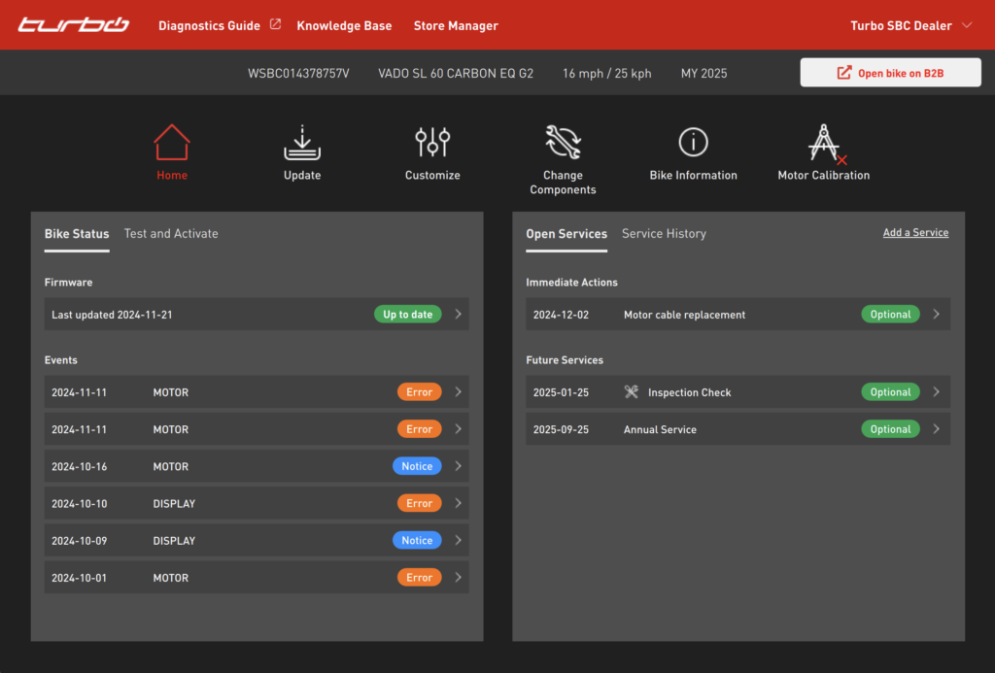Screen dimensions: 995x673
Task: Switch to Test and Activate tab
Action: click(x=171, y=234)
